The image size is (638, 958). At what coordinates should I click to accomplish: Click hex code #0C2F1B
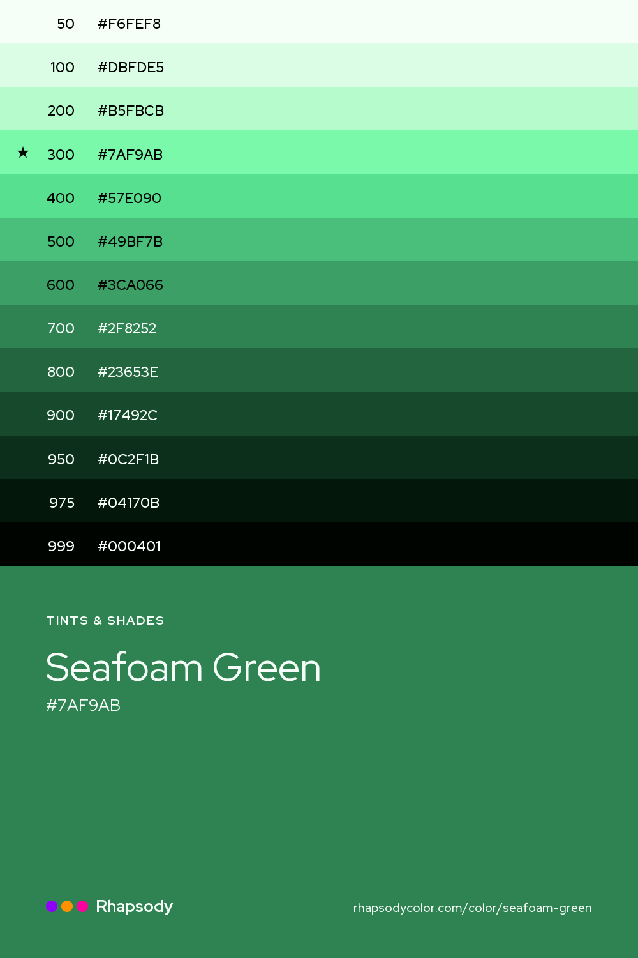click(128, 459)
